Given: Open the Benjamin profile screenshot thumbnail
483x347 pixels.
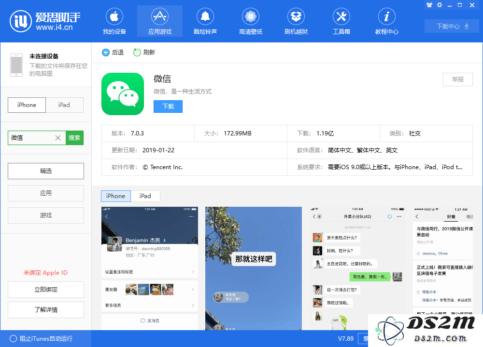Looking at the screenshot, I should tap(150, 268).
